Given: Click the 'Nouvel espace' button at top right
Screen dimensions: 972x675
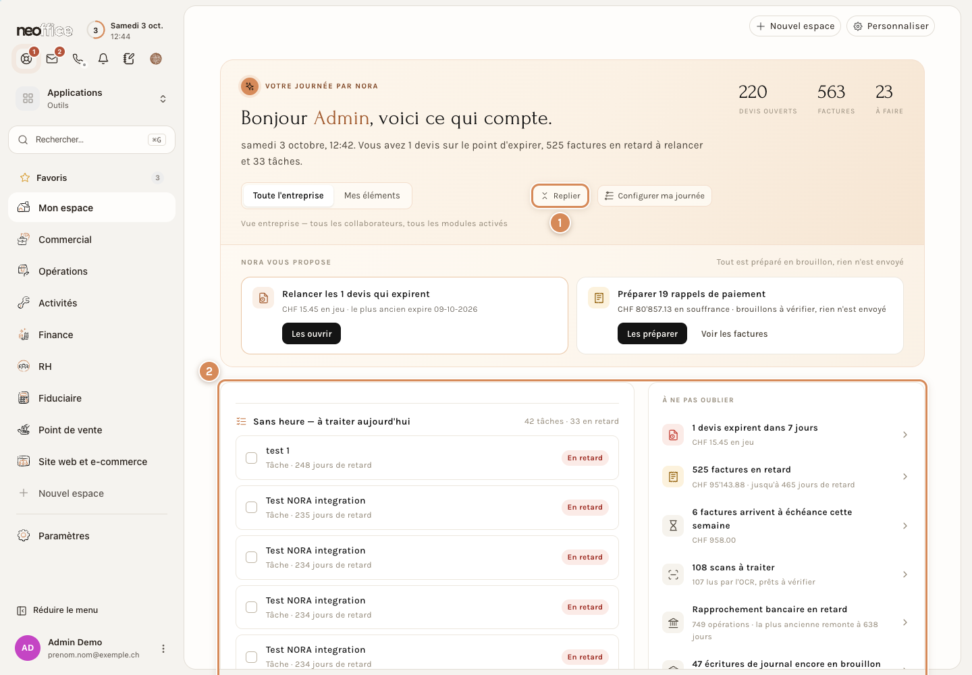Looking at the screenshot, I should pyautogui.click(x=795, y=26).
